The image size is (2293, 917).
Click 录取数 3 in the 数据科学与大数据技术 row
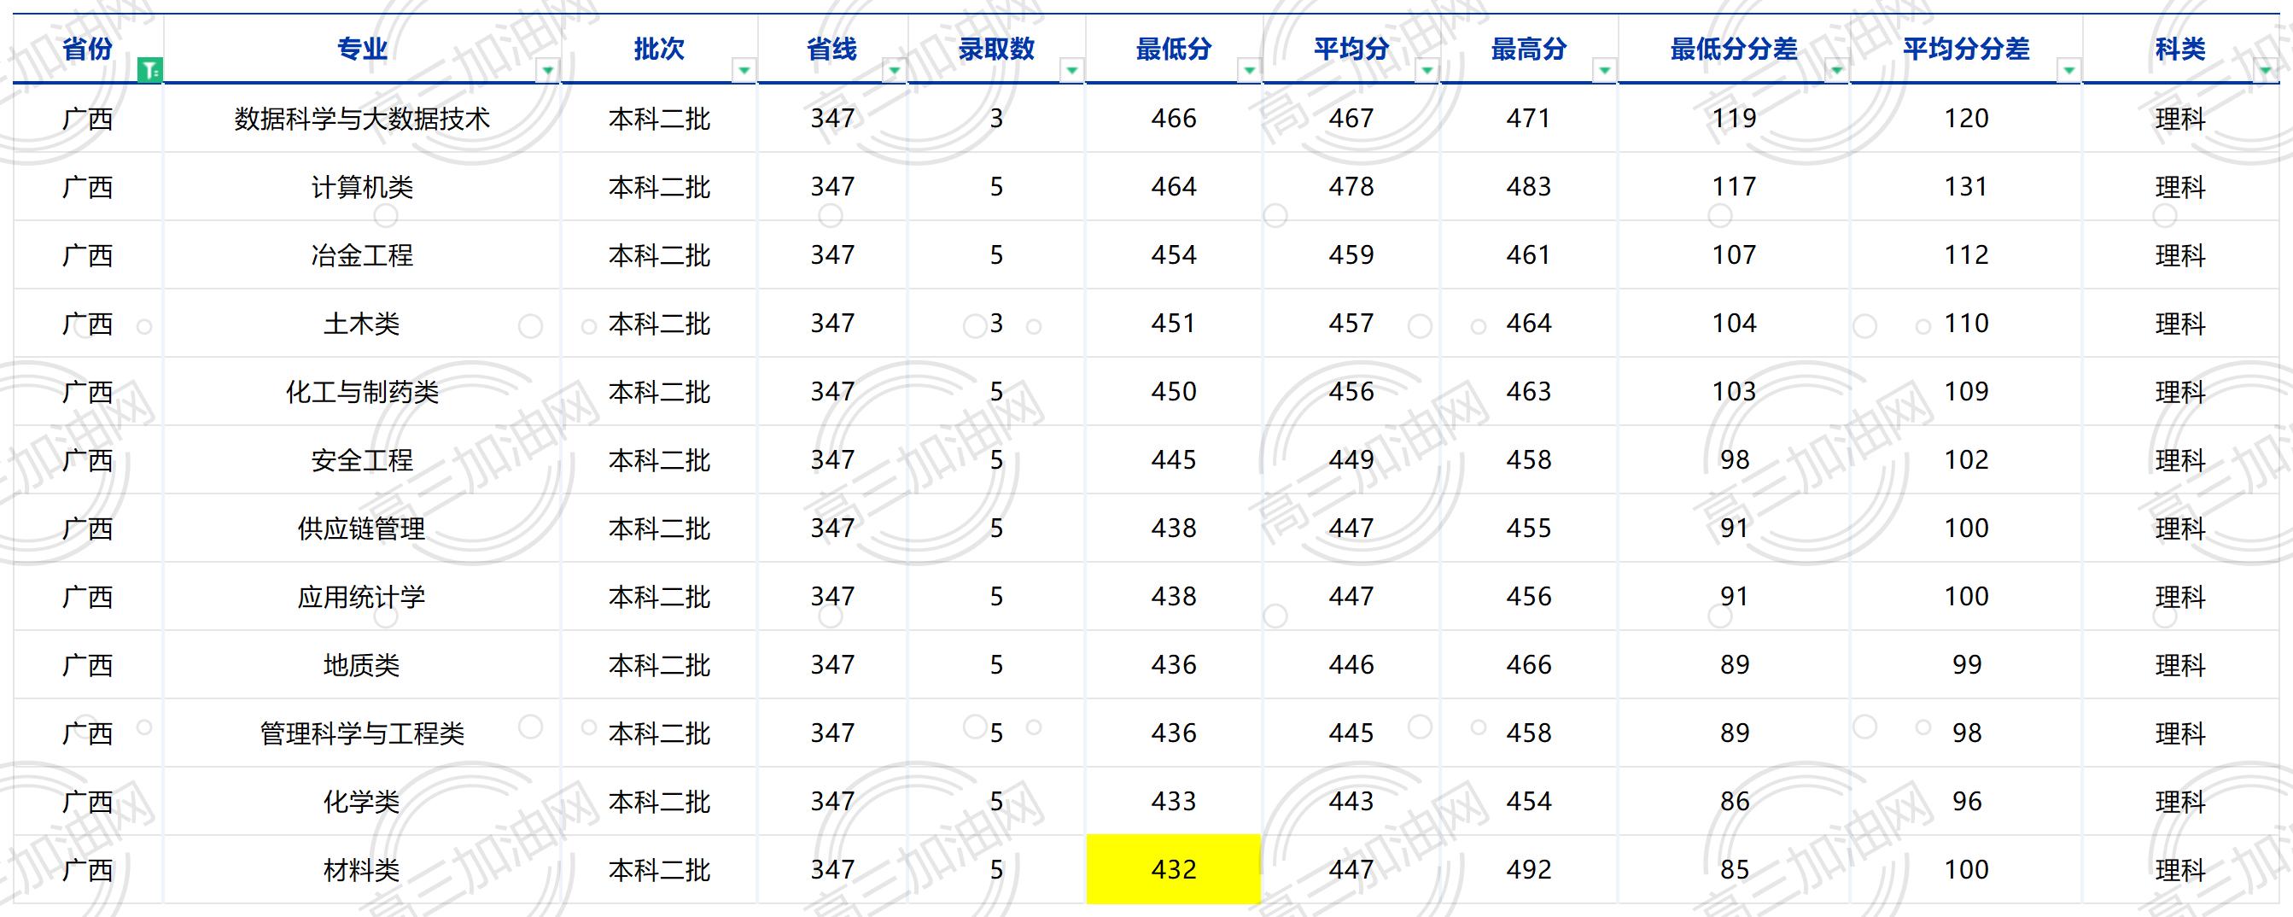tap(996, 118)
